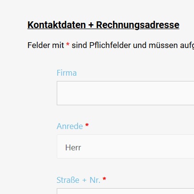Click the word sind in the hint sentence
Image resolution: width=194 pixels, height=194 pixels.
(80, 45)
